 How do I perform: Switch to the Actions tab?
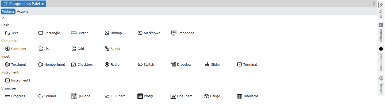click(x=22, y=11)
